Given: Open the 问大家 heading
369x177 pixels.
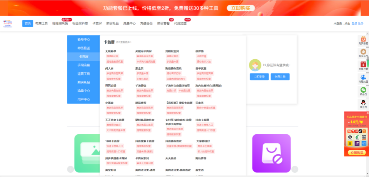Looking at the screenshot, I should tap(110, 68).
